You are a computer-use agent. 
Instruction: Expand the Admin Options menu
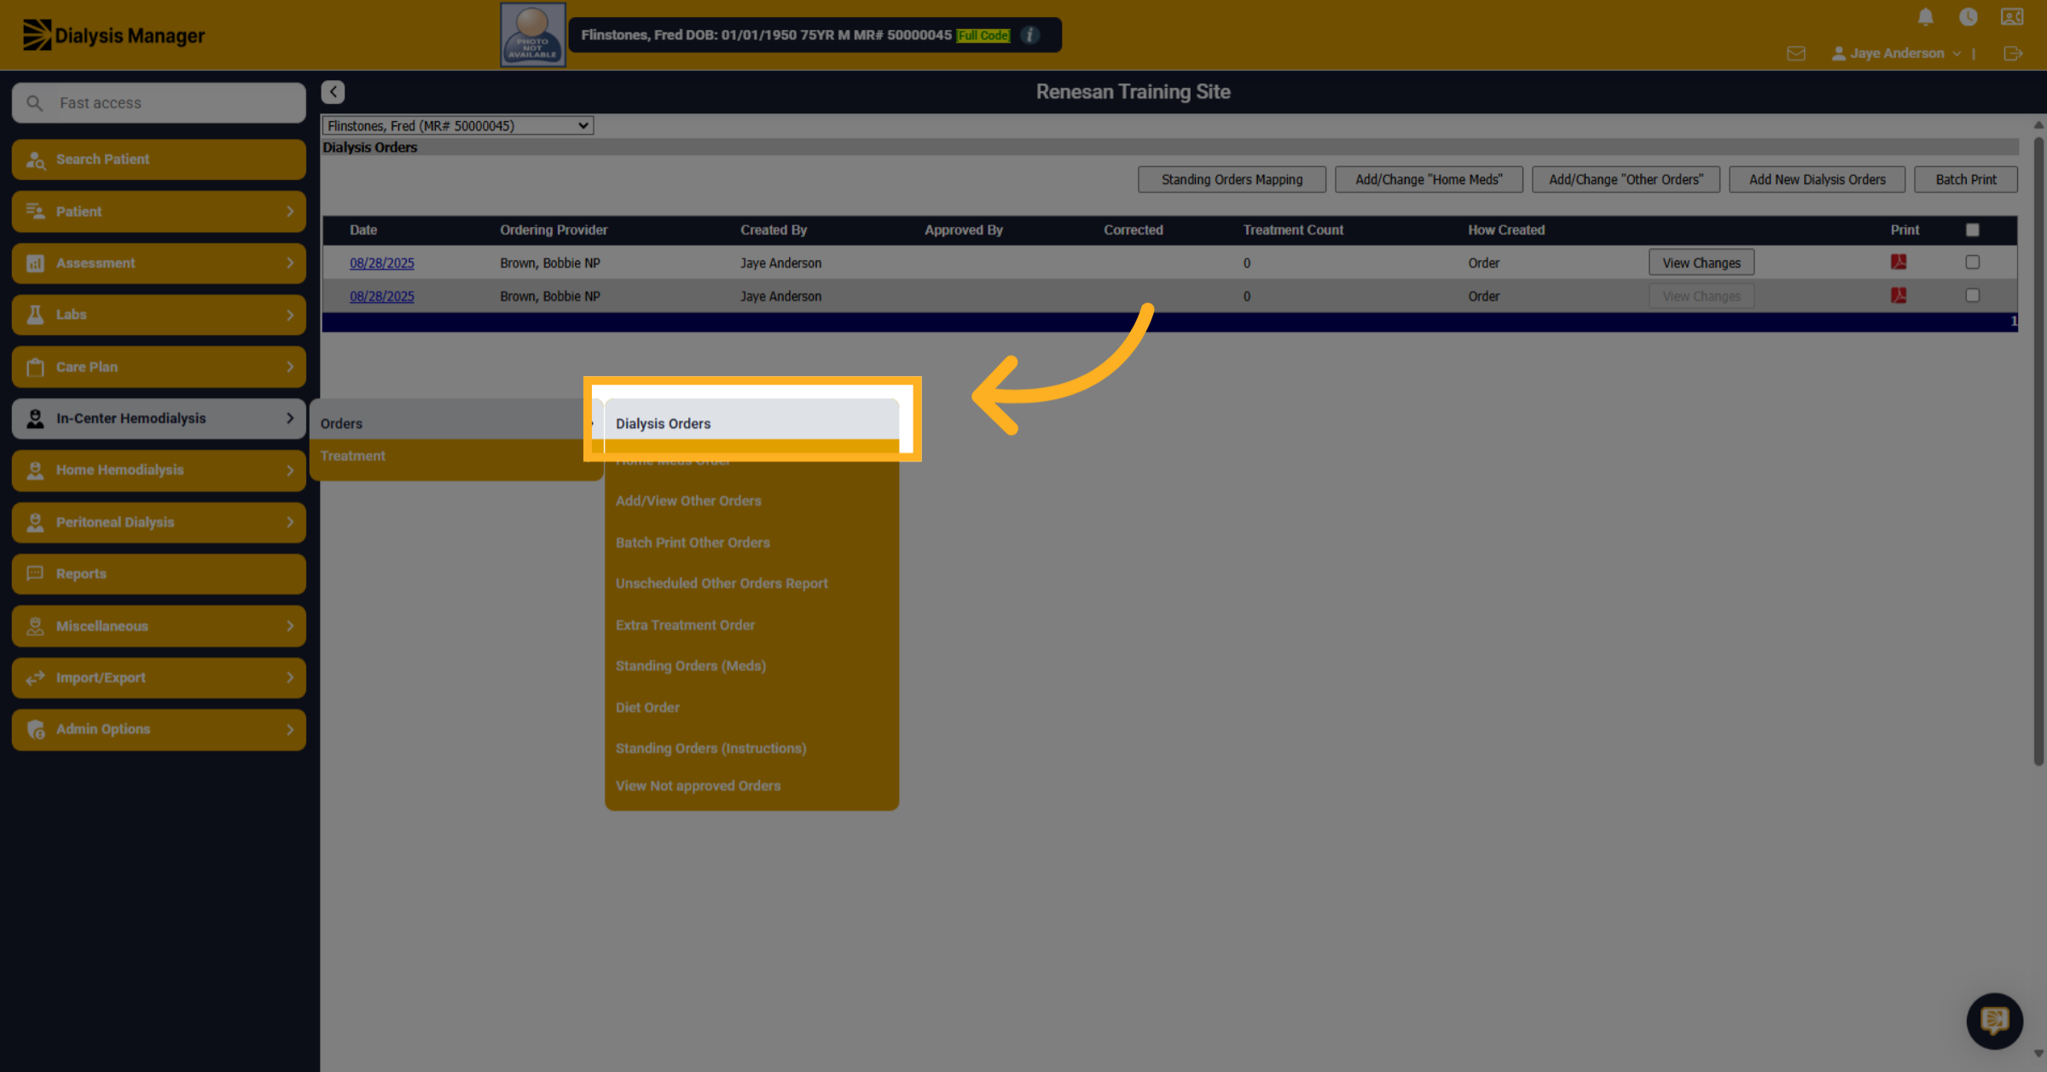(159, 729)
